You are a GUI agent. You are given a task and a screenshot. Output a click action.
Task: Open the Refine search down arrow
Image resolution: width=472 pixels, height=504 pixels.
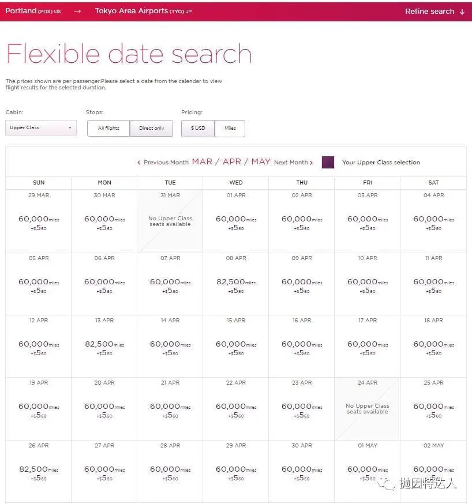[462, 12]
